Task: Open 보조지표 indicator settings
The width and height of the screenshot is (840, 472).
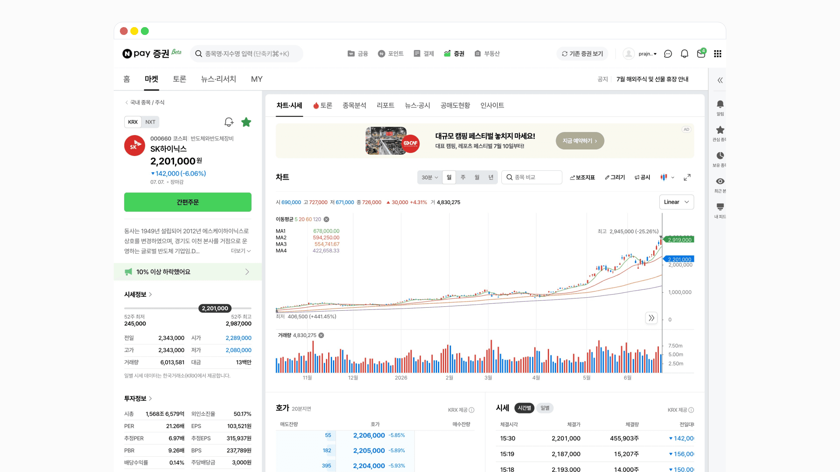Action: [x=582, y=177]
